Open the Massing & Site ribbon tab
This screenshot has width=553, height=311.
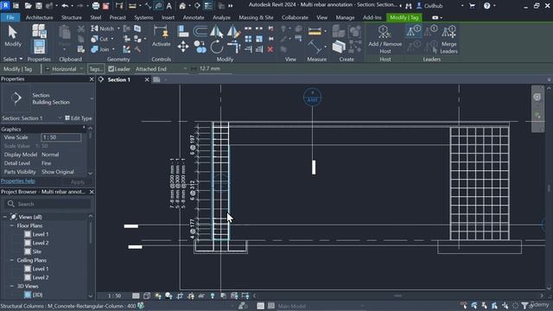point(256,17)
